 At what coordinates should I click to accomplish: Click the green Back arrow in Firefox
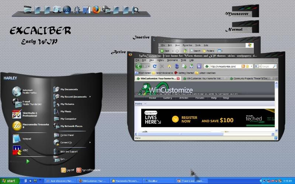click(139, 66)
